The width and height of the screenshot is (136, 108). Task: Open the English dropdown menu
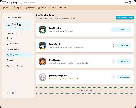(x=18, y=8)
